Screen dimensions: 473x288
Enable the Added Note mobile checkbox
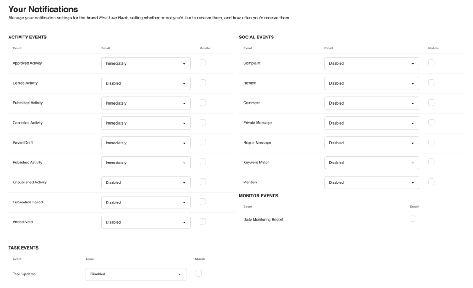pyautogui.click(x=203, y=221)
